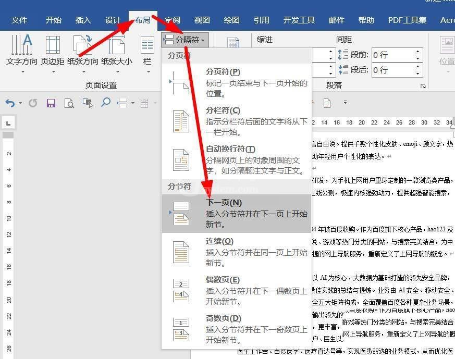The image size is (455, 359).
Task: Decrease the 段后 spacing value
Action: [x=417, y=73]
